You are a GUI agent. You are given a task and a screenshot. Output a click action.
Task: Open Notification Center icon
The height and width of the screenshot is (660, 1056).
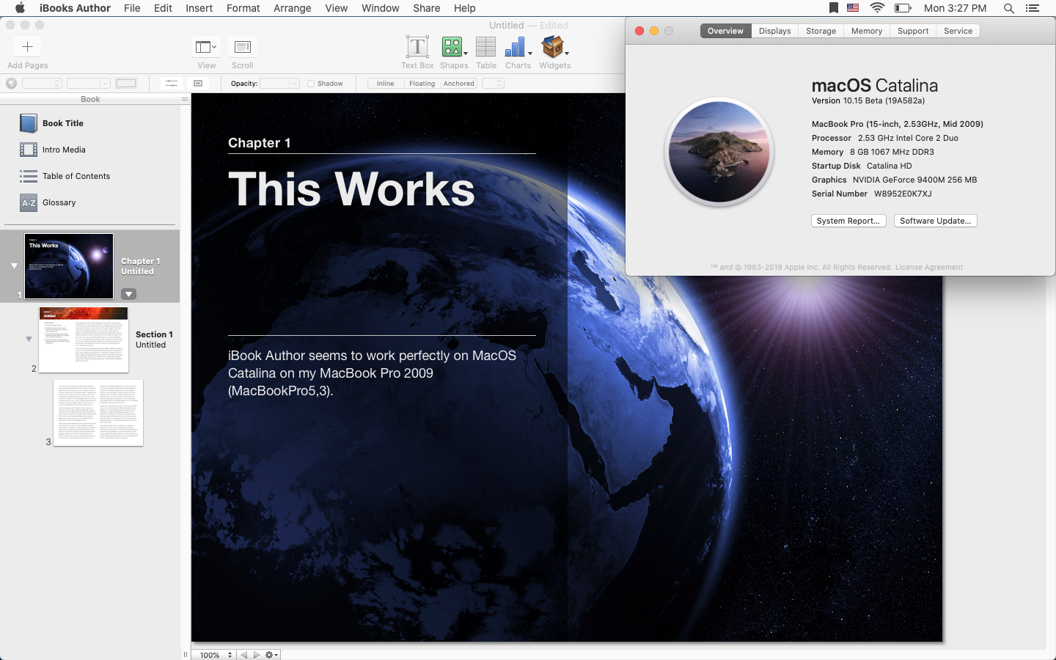click(1033, 8)
